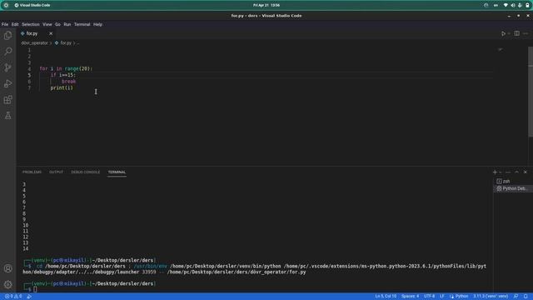Viewport: 533px width, 300px height.
Task: Change encoding via UTF-8
Action: click(x=429, y=297)
